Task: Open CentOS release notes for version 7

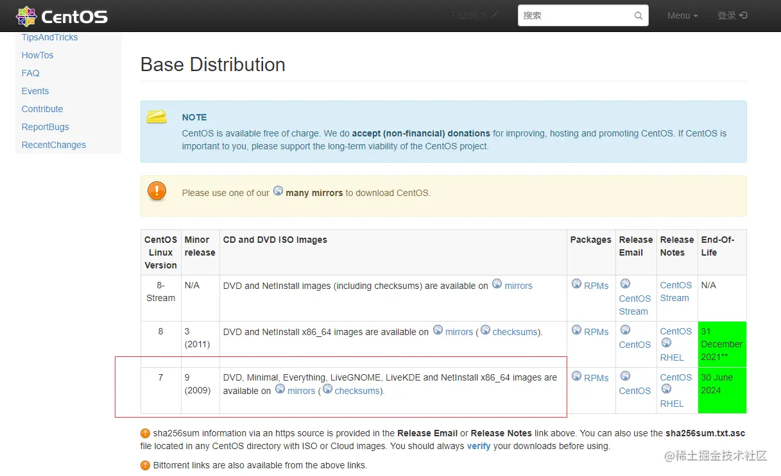Action: point(676,377)
